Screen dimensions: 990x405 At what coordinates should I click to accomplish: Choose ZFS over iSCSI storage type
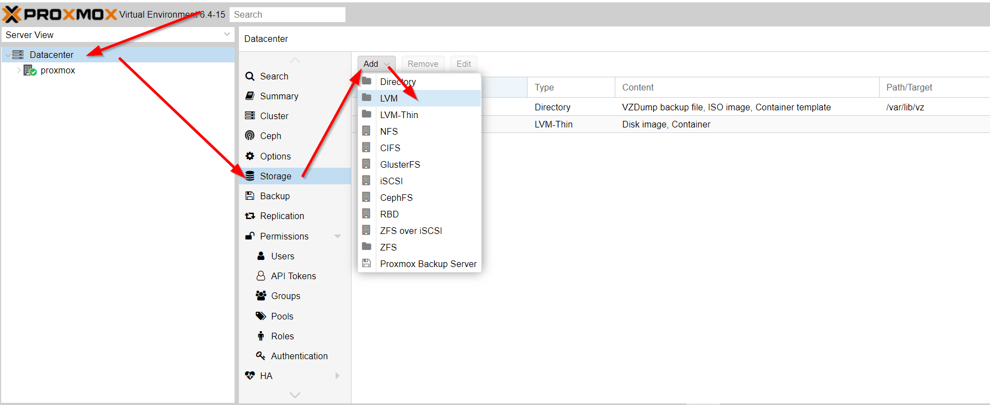419,231
